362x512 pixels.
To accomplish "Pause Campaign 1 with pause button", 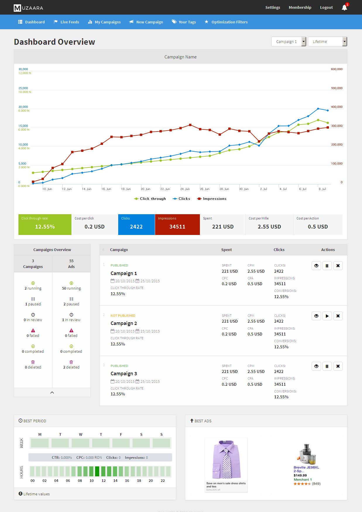I will point(327,266).
